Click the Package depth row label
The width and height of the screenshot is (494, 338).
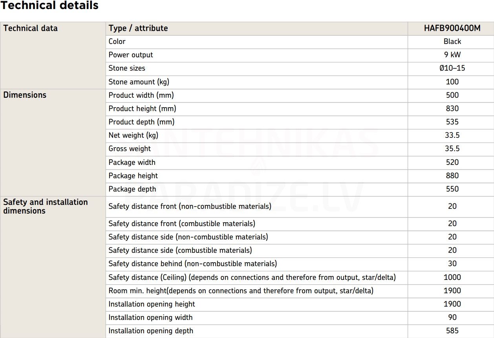132,189
